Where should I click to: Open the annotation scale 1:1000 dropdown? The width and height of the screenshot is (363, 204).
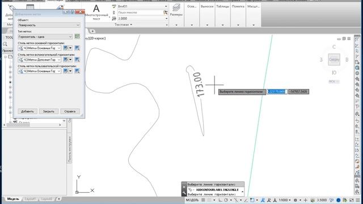[285, 200]
